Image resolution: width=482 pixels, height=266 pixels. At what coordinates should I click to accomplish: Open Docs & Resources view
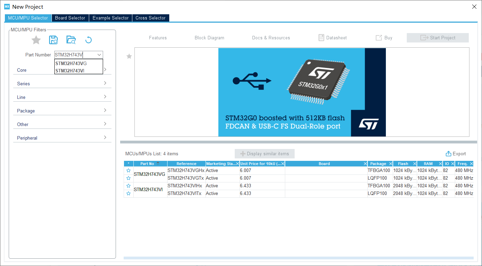[271, 38]
